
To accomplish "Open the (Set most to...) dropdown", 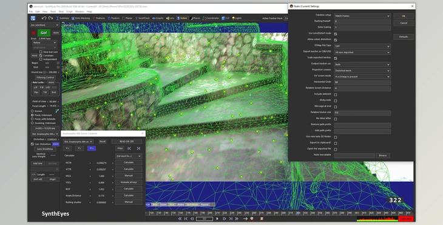I will click(x=129, y=156).
